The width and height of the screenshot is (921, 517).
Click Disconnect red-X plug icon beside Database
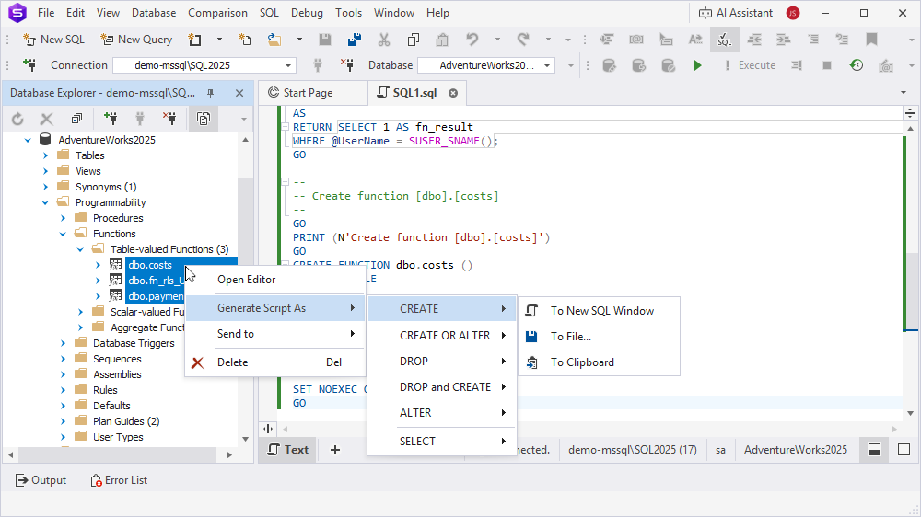[347, 65]
